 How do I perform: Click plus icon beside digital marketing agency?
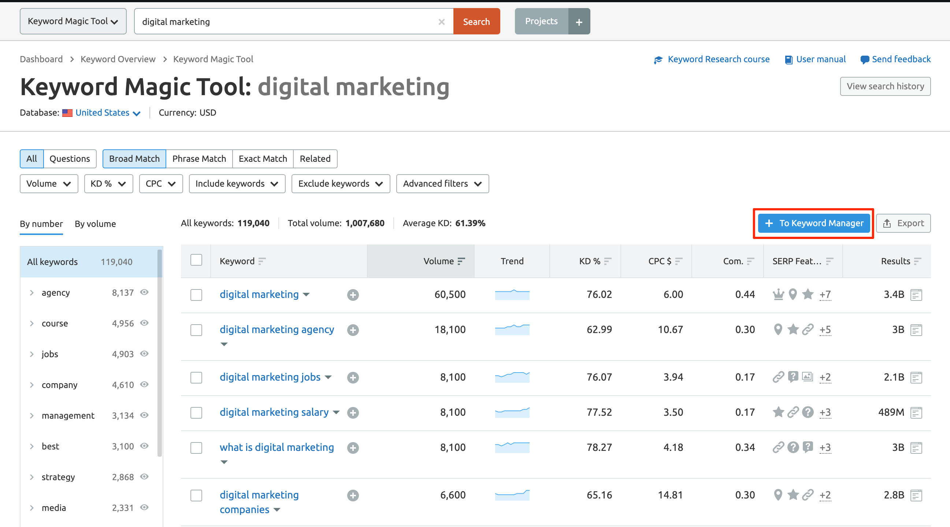tap(353, 330)
